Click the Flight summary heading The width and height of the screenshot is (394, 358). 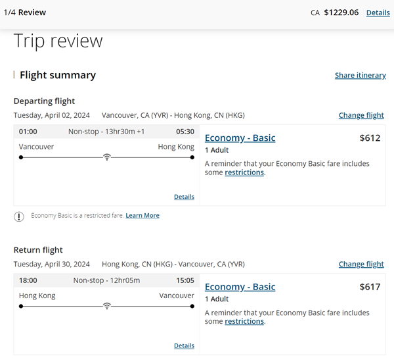point(58,75)
